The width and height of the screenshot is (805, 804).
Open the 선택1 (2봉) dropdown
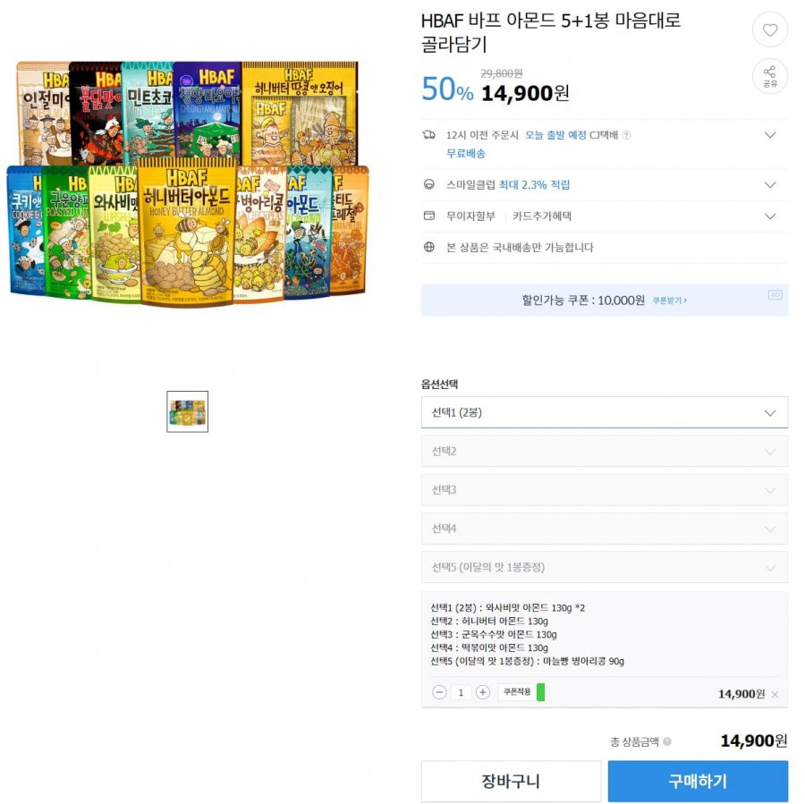click(605, 412)
